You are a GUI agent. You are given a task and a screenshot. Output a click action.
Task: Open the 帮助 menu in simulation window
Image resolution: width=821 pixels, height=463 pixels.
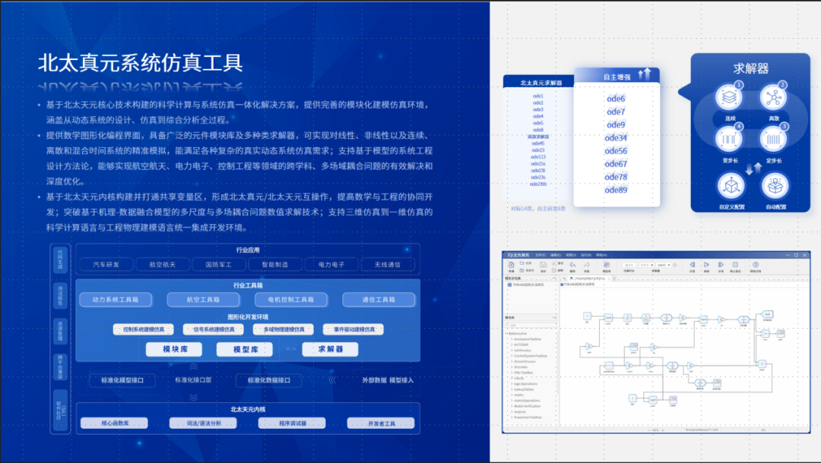pos(601,255)
